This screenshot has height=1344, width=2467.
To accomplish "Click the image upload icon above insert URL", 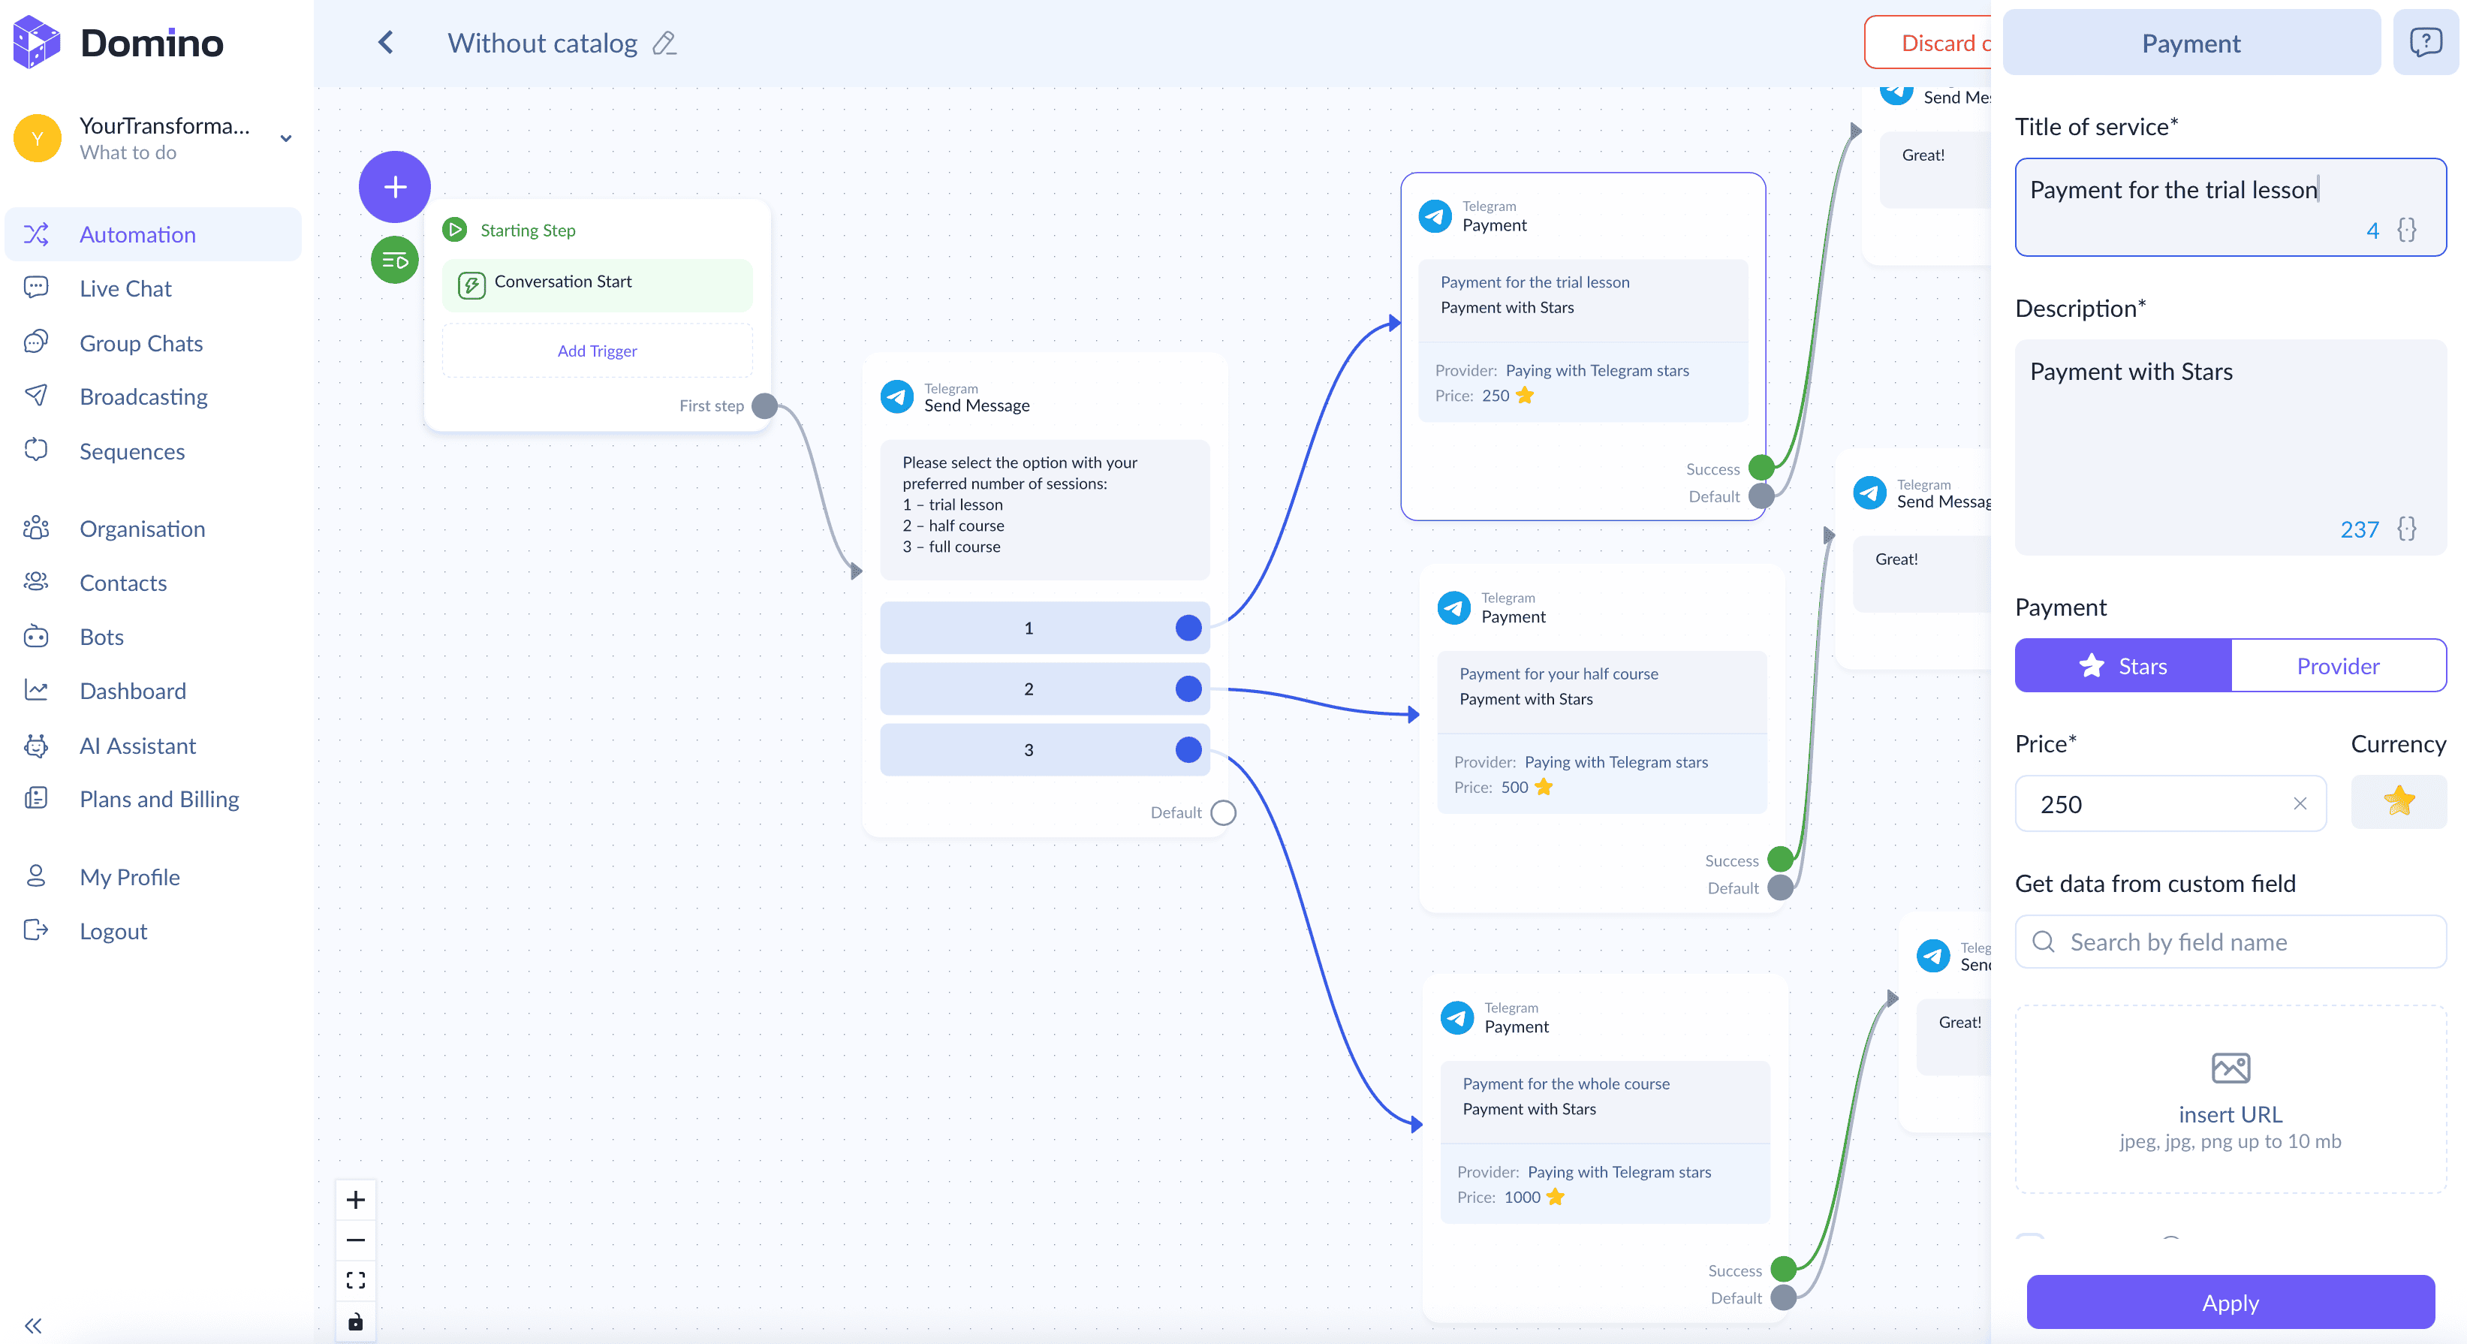I will [x=2231, y=1067].
